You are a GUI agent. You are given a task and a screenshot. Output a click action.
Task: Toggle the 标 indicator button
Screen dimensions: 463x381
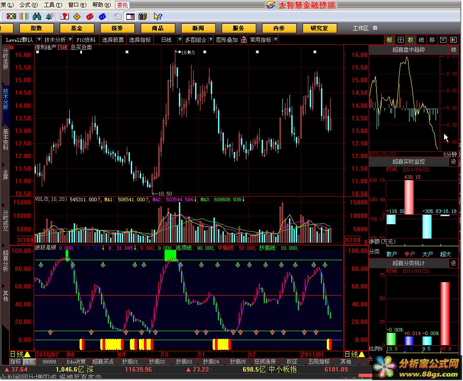tap(390, 40)
